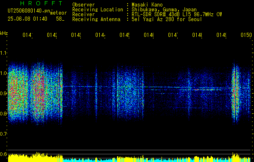Click the 0145 time axis marker
This screenshot has height=162, width=254.
pos(124,35)
